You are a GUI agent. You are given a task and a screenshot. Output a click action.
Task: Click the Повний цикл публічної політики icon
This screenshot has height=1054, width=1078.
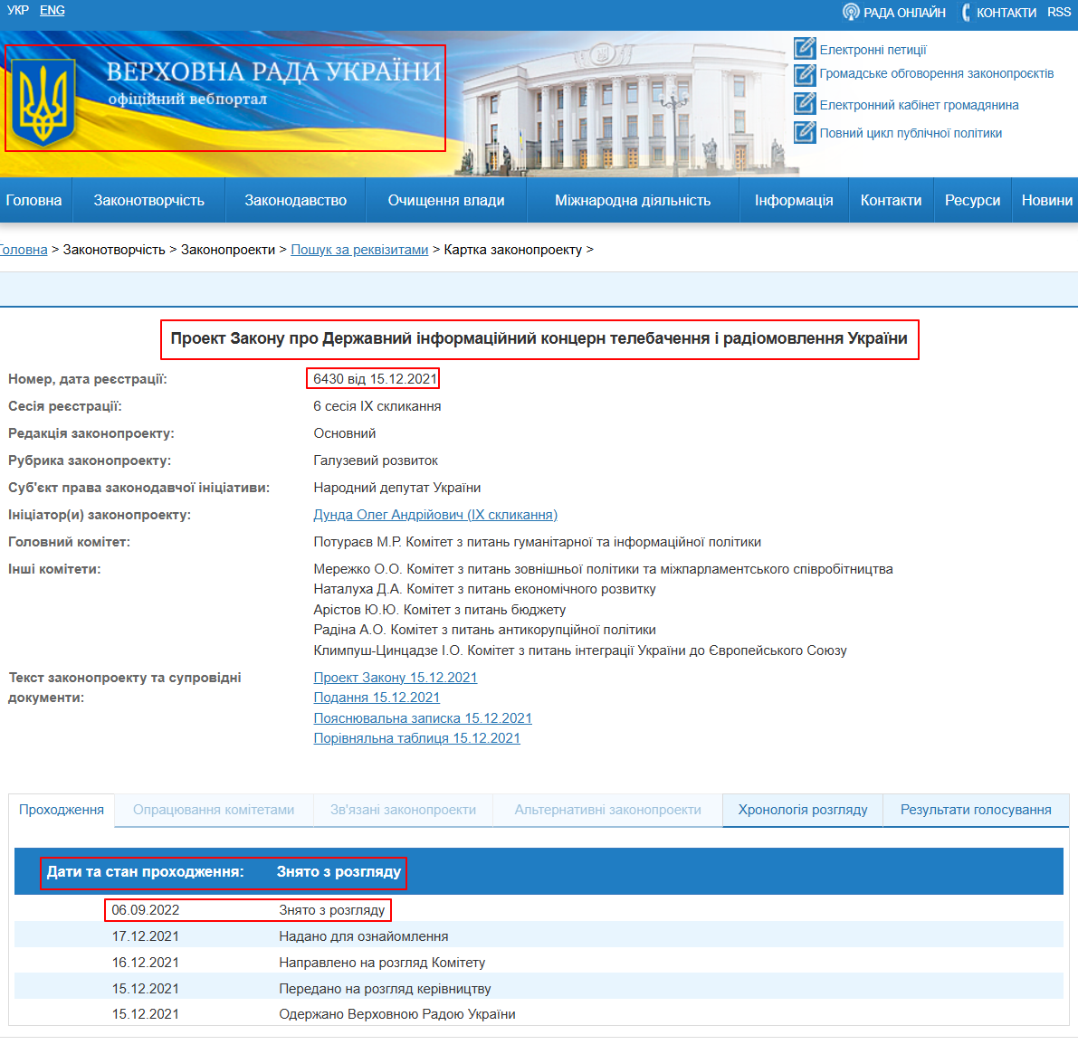click(x=805, y=131)
